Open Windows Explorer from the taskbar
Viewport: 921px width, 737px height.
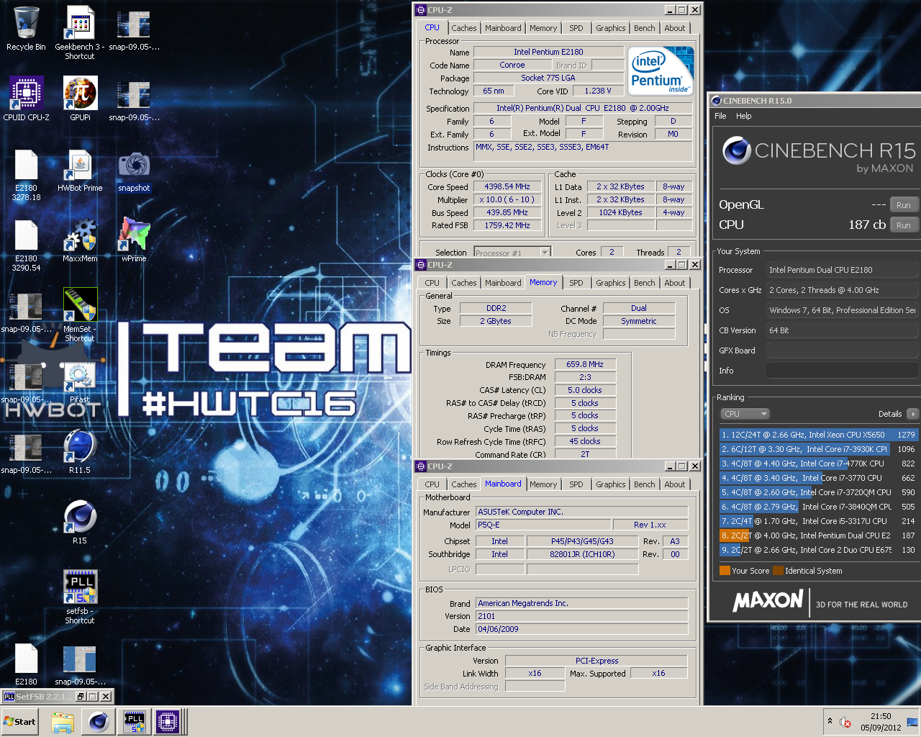click(x=63, y=722)
